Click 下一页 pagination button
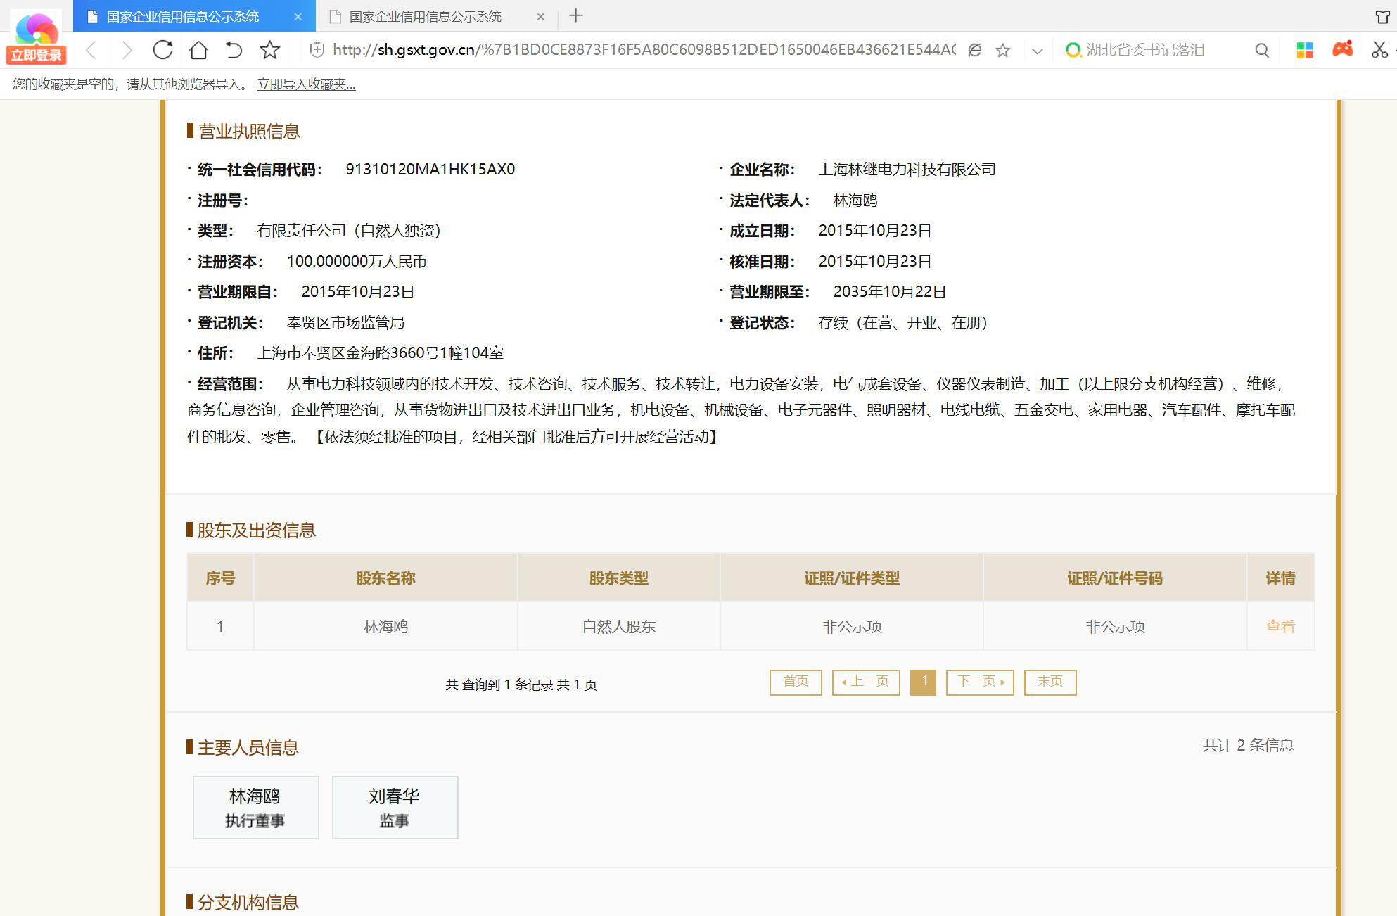This screenshot has height=916, width=1397. 979,682
